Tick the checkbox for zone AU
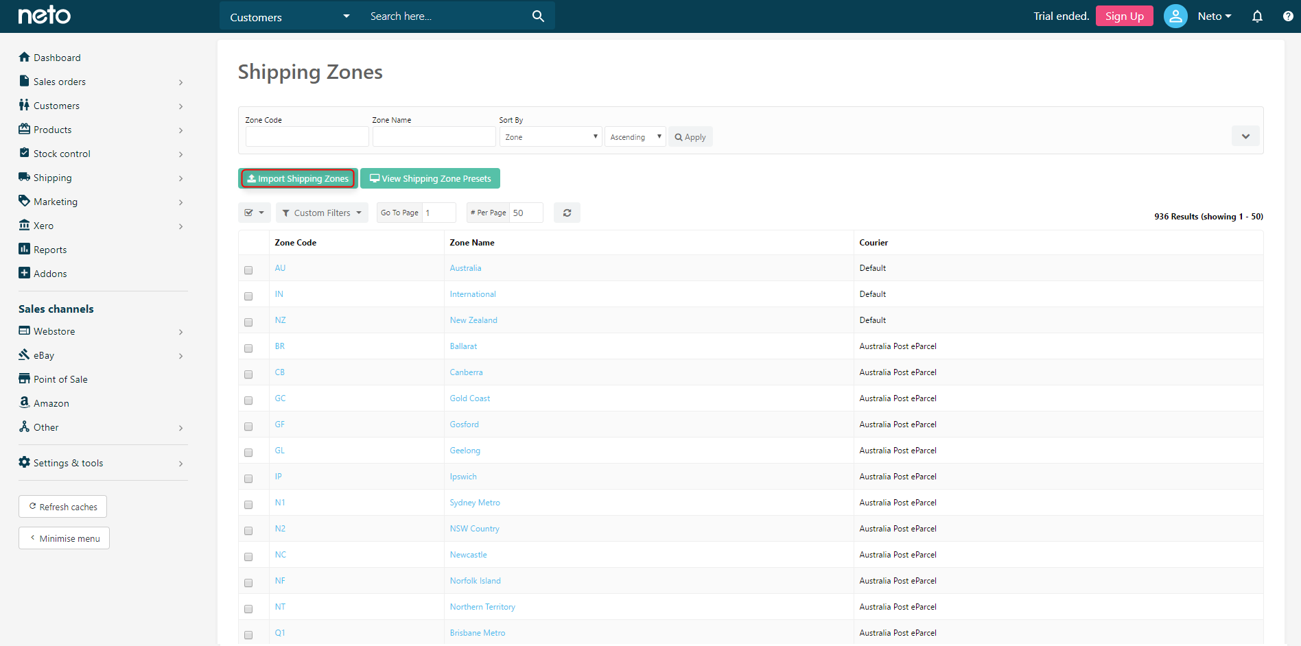This screenshot has width=1301, height=646. coord(248,270)
